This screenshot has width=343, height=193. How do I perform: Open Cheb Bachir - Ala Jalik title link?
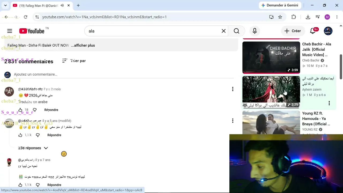pyautogui.click(x=317, y=49)
